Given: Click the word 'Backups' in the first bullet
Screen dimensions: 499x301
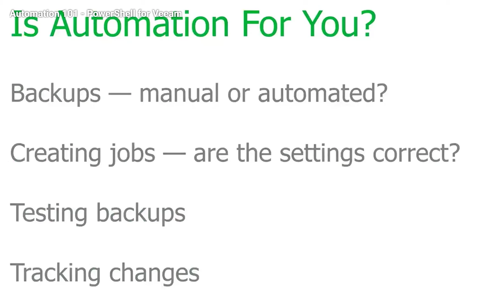Looking at the screenshot, I should click(55, 93).
